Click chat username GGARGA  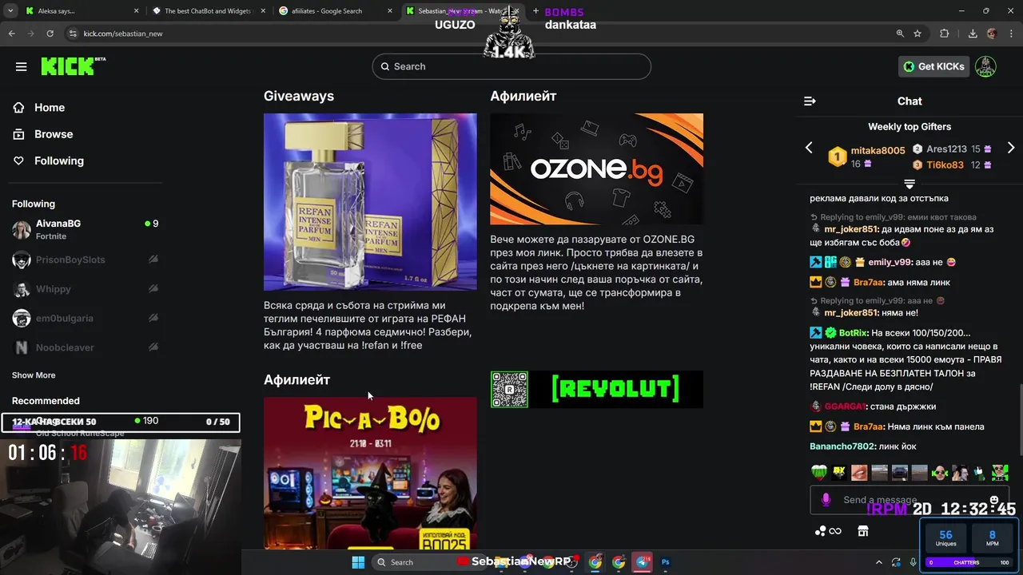845,406
